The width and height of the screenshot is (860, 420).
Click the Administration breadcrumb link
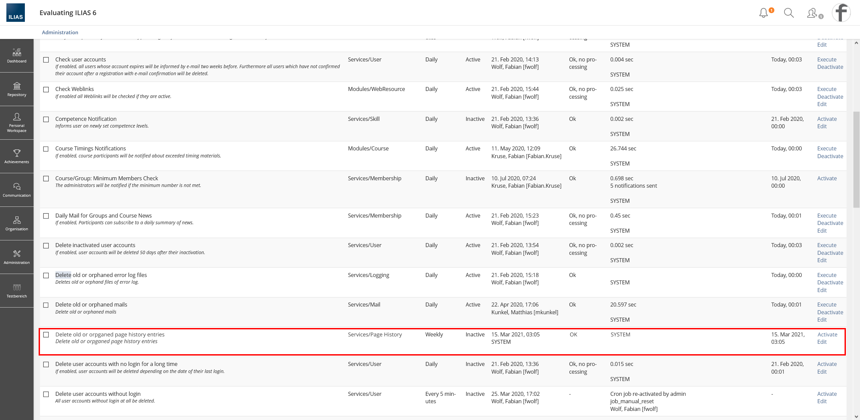pyautogui.click(x=60, y=32)
